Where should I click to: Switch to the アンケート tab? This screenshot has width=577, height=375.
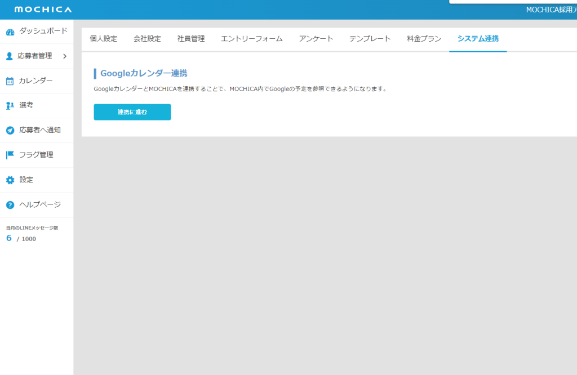coord(316,39)
